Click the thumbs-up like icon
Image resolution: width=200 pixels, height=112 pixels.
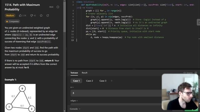tap(20, 16)
